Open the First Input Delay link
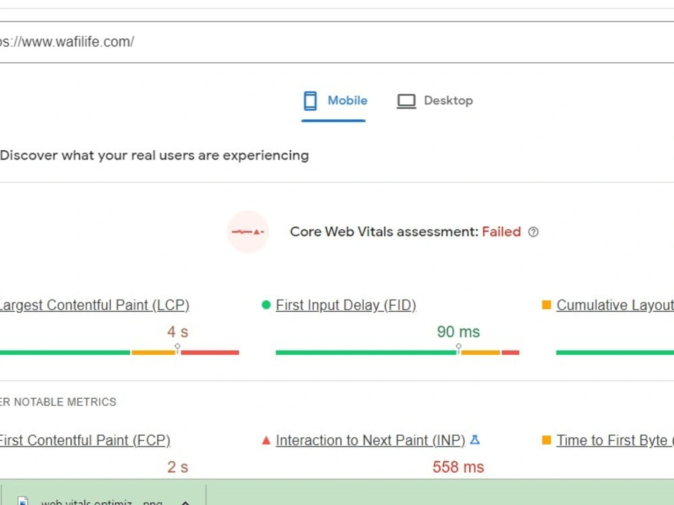 346,304
